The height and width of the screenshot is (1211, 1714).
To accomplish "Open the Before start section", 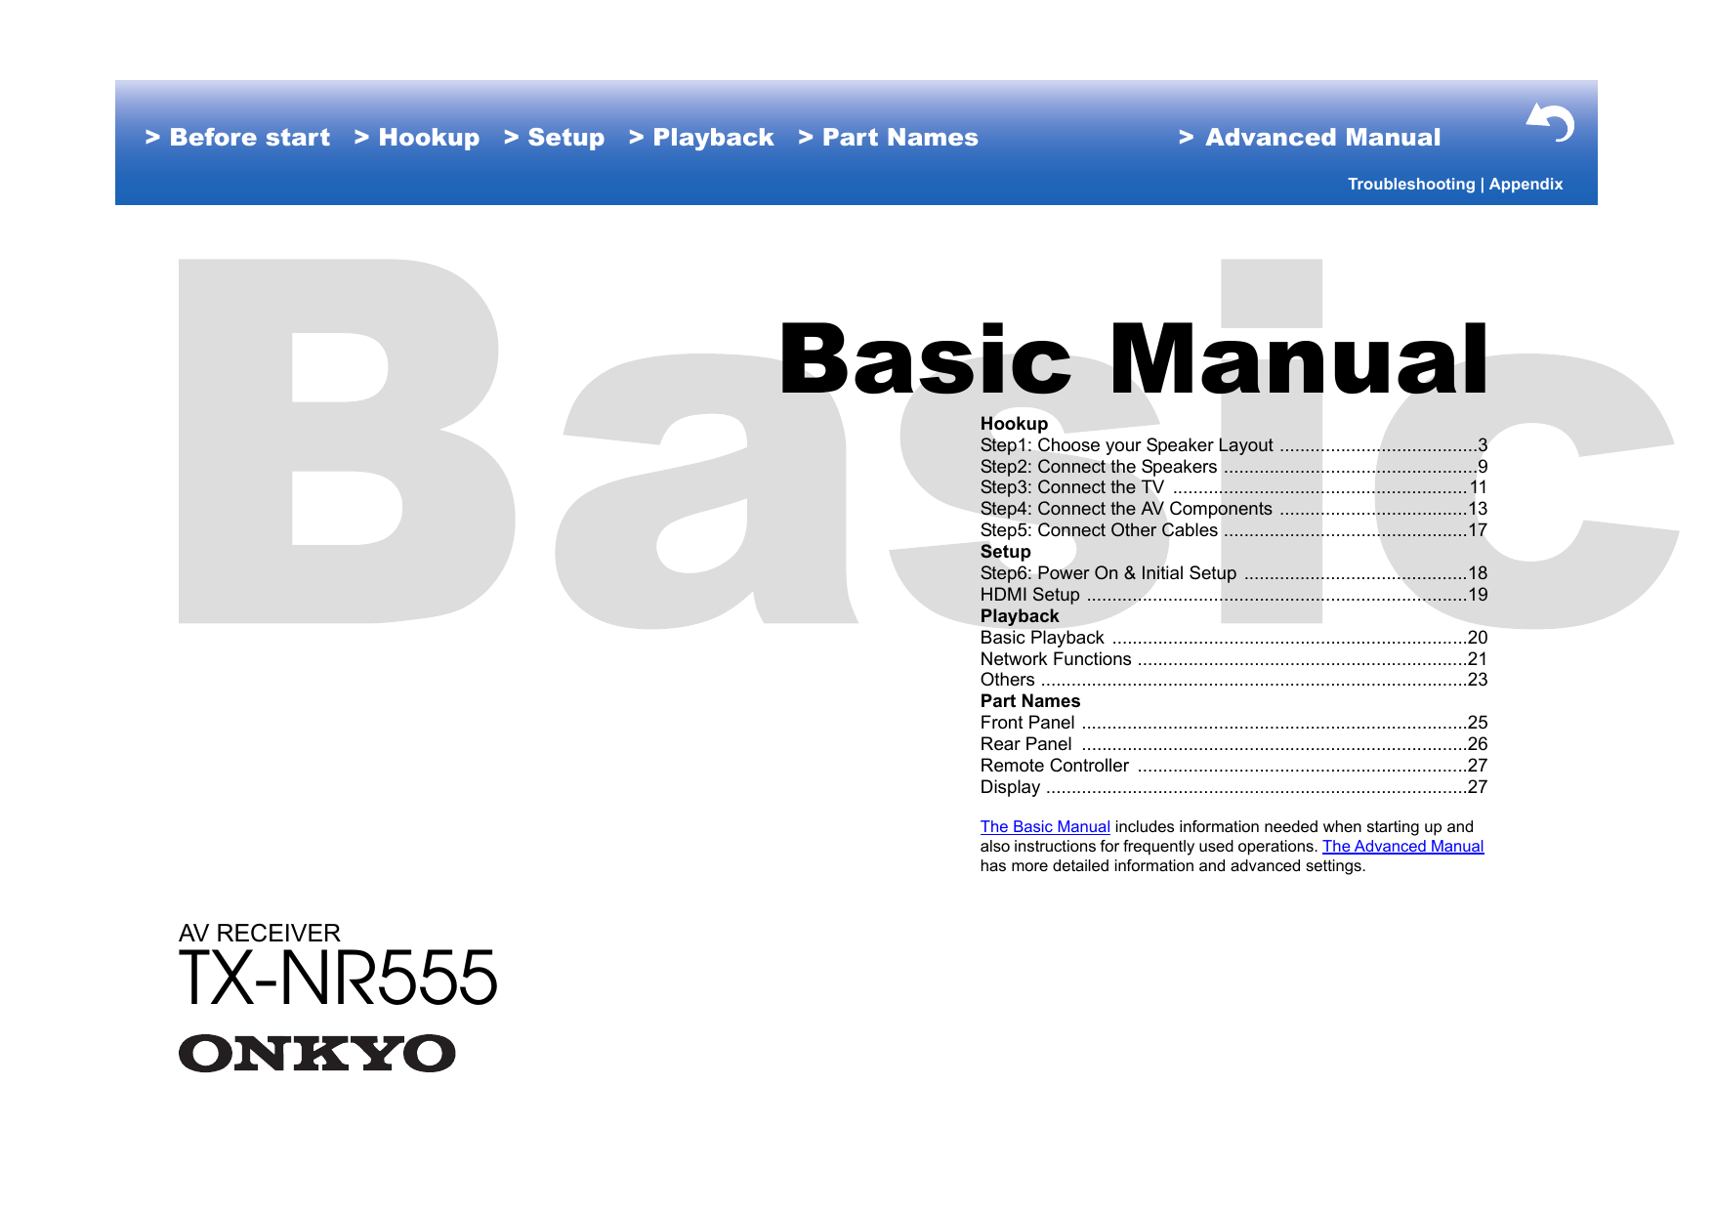I will pyautogui.click(x=237, y=138).
